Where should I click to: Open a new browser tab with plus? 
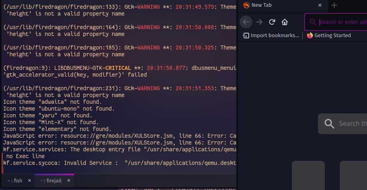(x=334, y=5)
